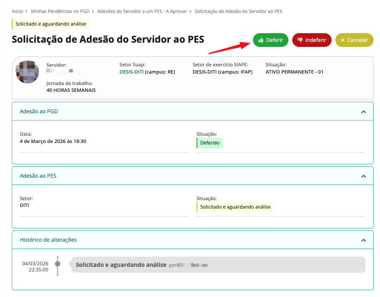Click the Adesão ao PGD panel title
Image resolution: width=380 pixels, height=297 pixels.
click(x=39, y=112)
